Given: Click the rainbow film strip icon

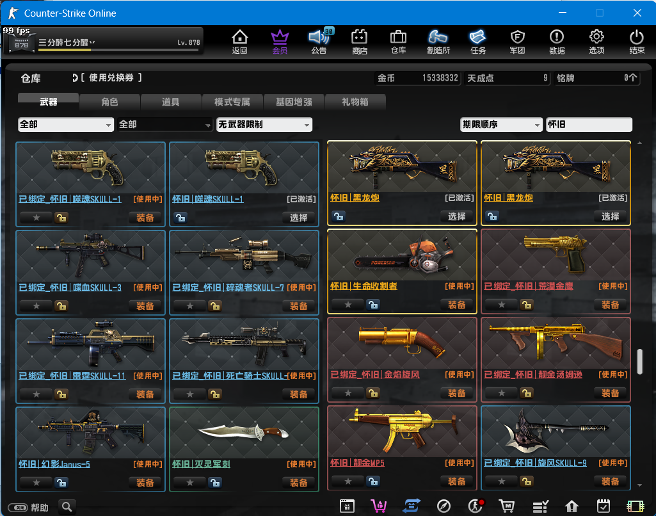Looking at the screenshot, I should (x=635, y=506).
